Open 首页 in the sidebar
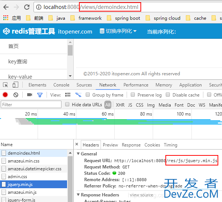This screenshot has width=222, height=202. (x=13, y=46)
